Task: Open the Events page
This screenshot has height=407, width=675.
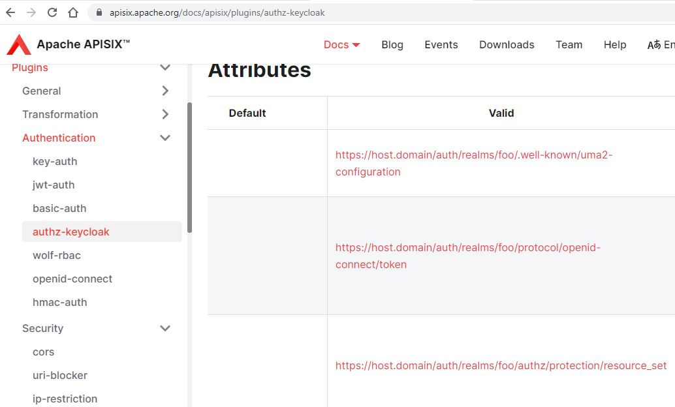Action: pyautogui.click(x=441, y=45)
